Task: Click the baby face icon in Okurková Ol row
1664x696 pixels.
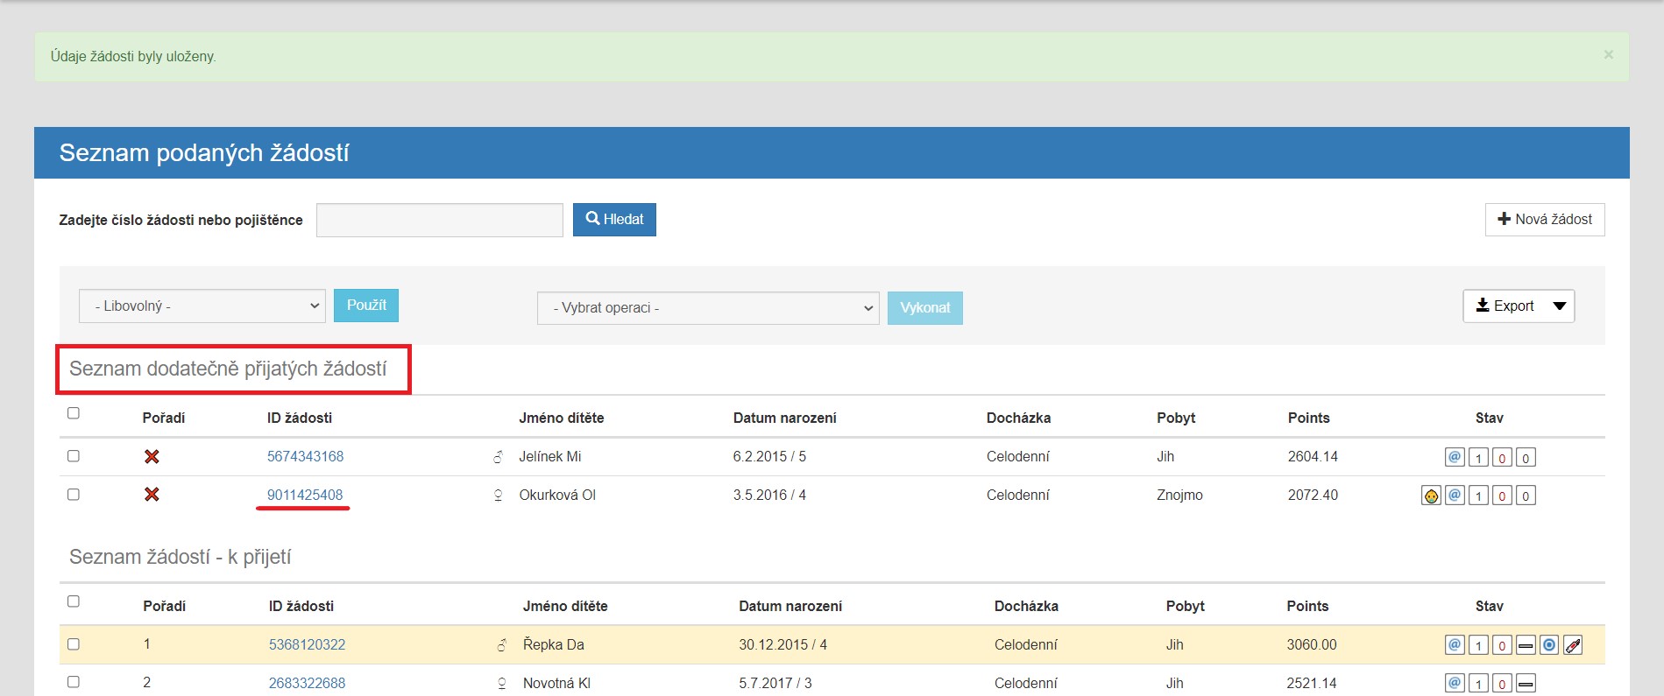Action: pos(1431,496)
